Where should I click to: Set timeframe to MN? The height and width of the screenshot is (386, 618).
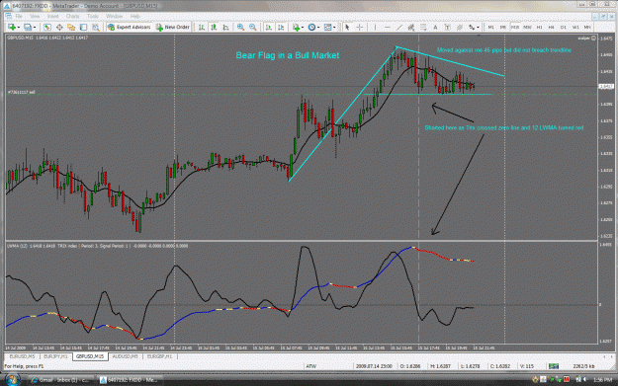pyautogui.click(x=587, y=28)
